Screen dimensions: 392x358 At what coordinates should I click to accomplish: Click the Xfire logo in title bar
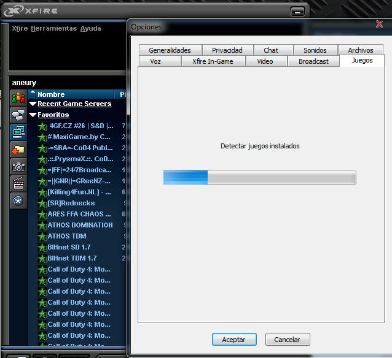31,10
